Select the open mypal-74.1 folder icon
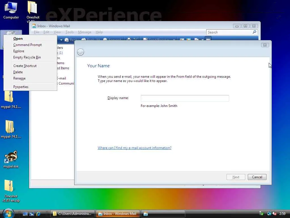Image resolution: width=290 pixels, height=218 pixels. click(x=10, y=129)
